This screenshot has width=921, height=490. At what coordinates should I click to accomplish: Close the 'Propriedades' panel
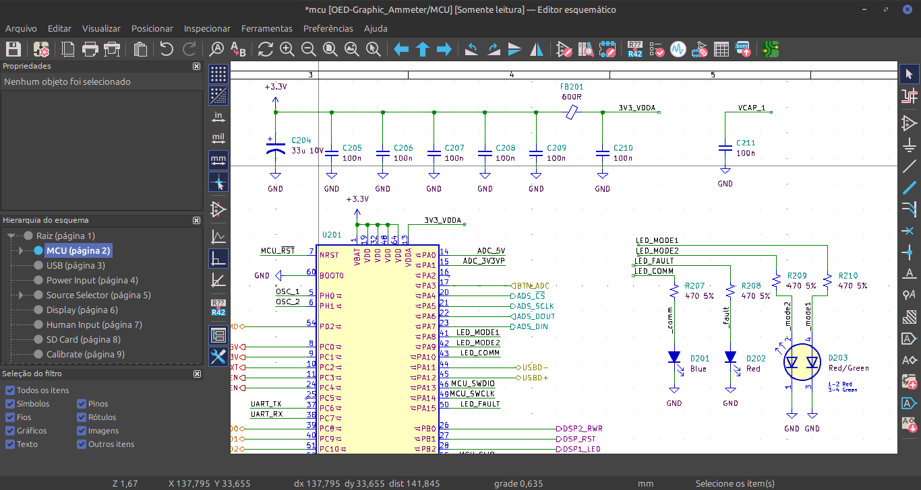(196, 67)
